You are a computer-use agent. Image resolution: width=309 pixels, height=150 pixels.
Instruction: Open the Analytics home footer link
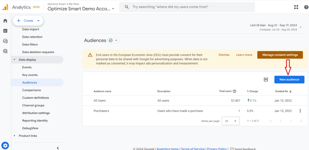[167, 149]
